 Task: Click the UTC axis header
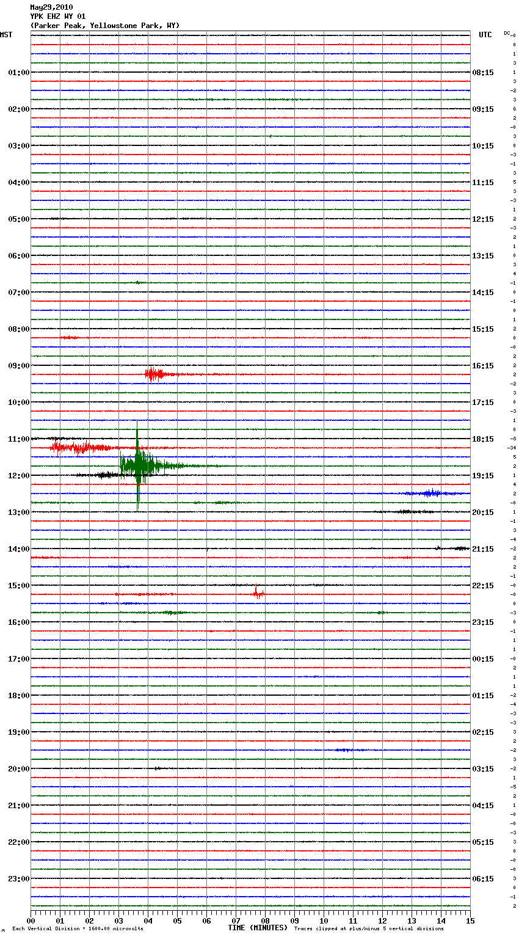coord(485,35)
